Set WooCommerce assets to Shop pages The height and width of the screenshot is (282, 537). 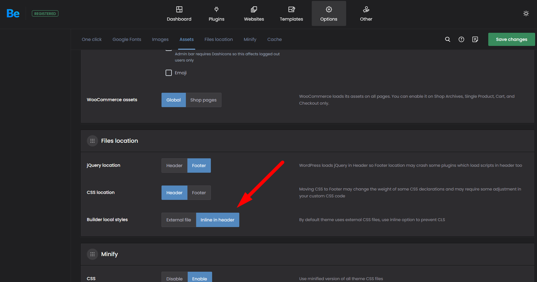pyautogui.click(x=203, y=100)
